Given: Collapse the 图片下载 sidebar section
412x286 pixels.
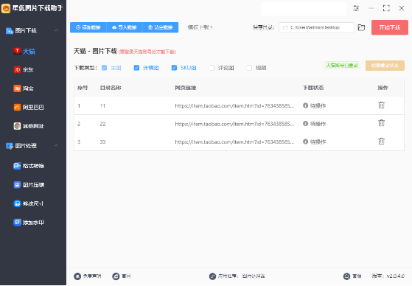Looking at the screenshot, I should click(x=56, y=30).
